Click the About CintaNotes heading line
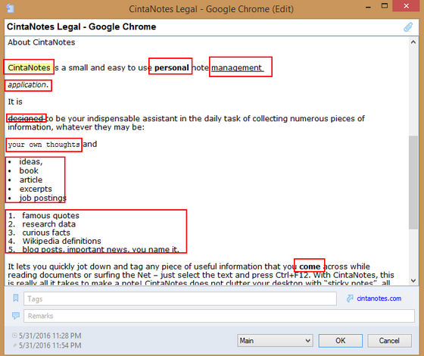The height and width of the screenshot is (356, 424). [42, 42]
